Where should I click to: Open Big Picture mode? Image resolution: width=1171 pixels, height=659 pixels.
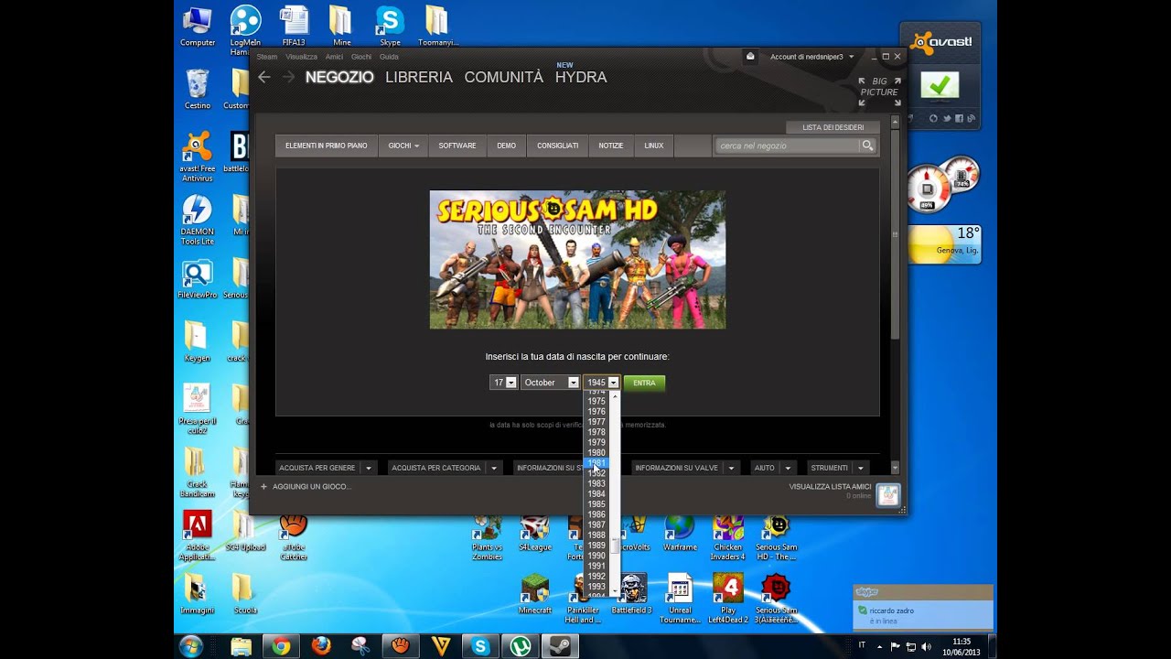pyautogui.click(x=878, y=92)
